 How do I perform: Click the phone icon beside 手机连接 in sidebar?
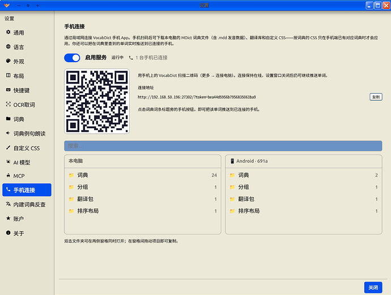[x=8, y=189]
